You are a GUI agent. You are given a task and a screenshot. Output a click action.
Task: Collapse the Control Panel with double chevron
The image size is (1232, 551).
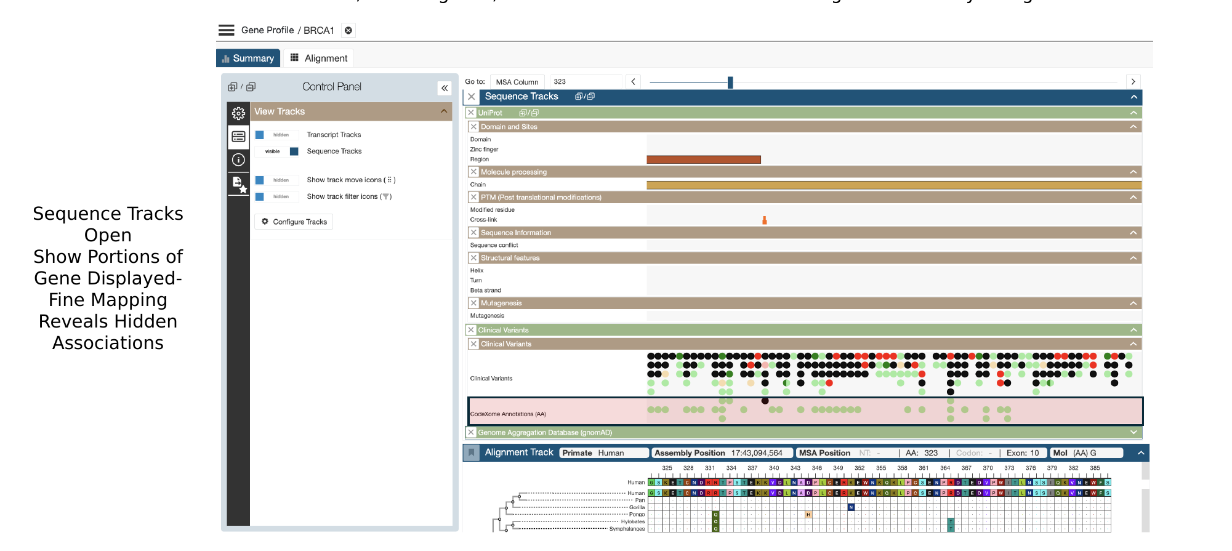click(x=445, y=88)
